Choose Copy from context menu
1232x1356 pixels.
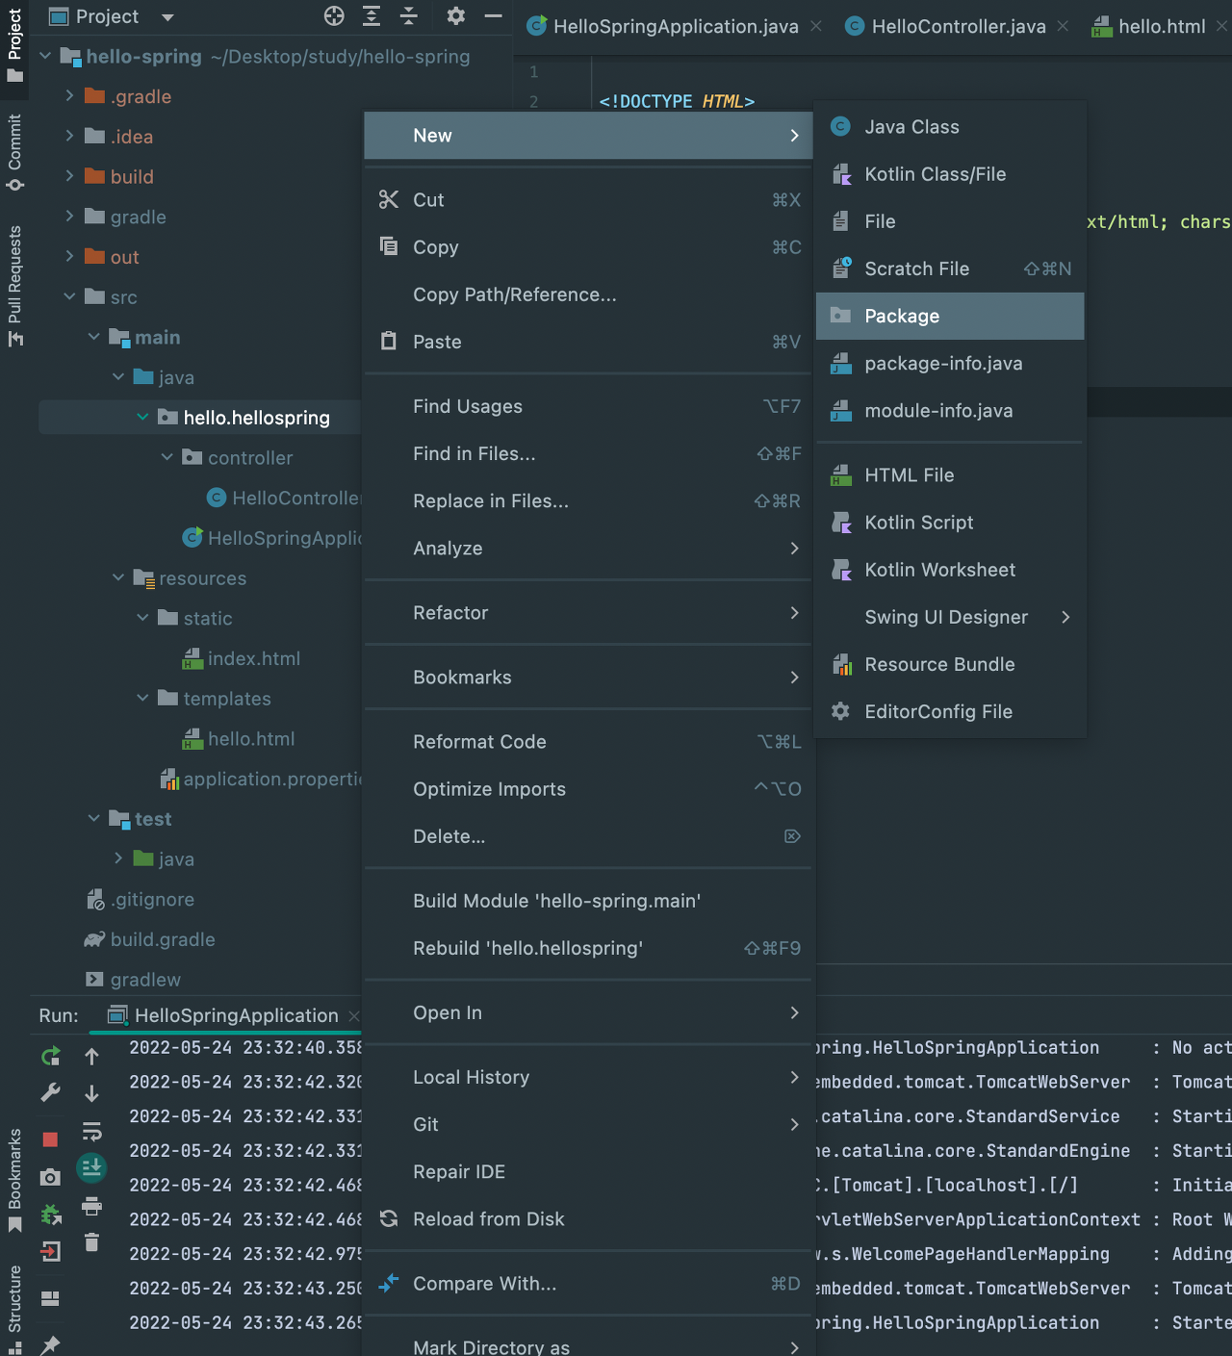pos(588,247)
